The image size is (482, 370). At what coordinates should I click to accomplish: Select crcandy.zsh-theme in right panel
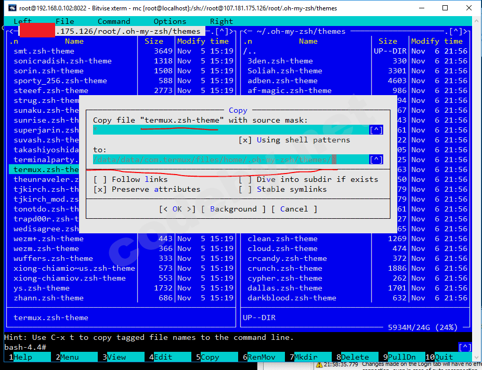pyautogui.click(x=288, y=258)
